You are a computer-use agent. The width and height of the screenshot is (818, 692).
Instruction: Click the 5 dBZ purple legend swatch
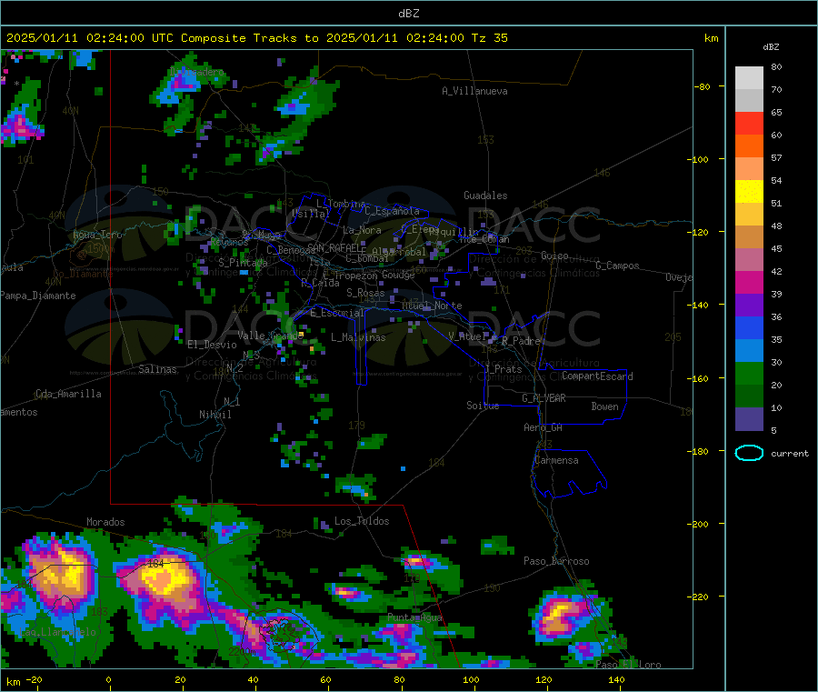pos(749,419)
